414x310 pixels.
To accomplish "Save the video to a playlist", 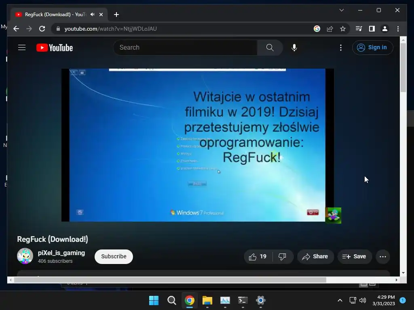I will 354,256.
